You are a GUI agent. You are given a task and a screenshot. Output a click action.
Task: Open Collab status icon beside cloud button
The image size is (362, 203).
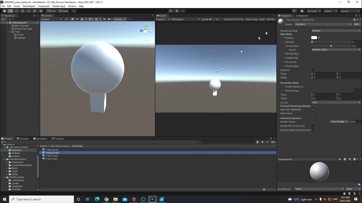coord(295,11)
